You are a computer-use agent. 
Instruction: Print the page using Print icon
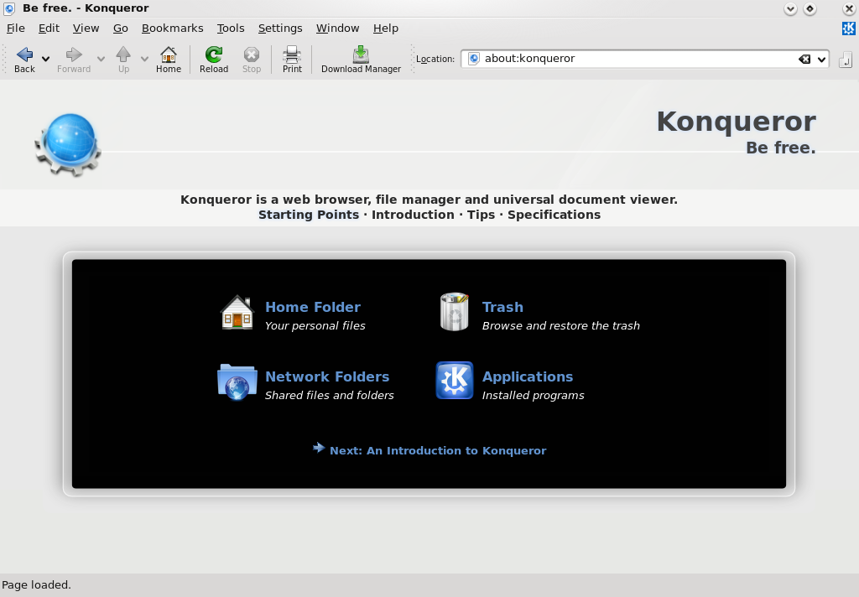tap(292, 55)
